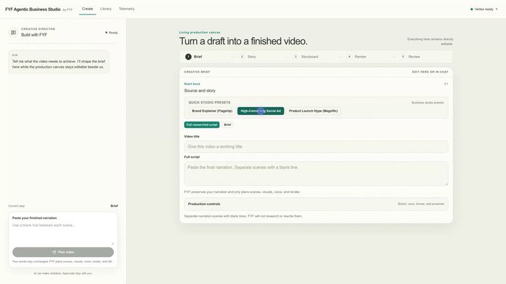The image size is (506, 284).
Task: Click the FYF chat message bubble
Action: (x=59, y=61)
